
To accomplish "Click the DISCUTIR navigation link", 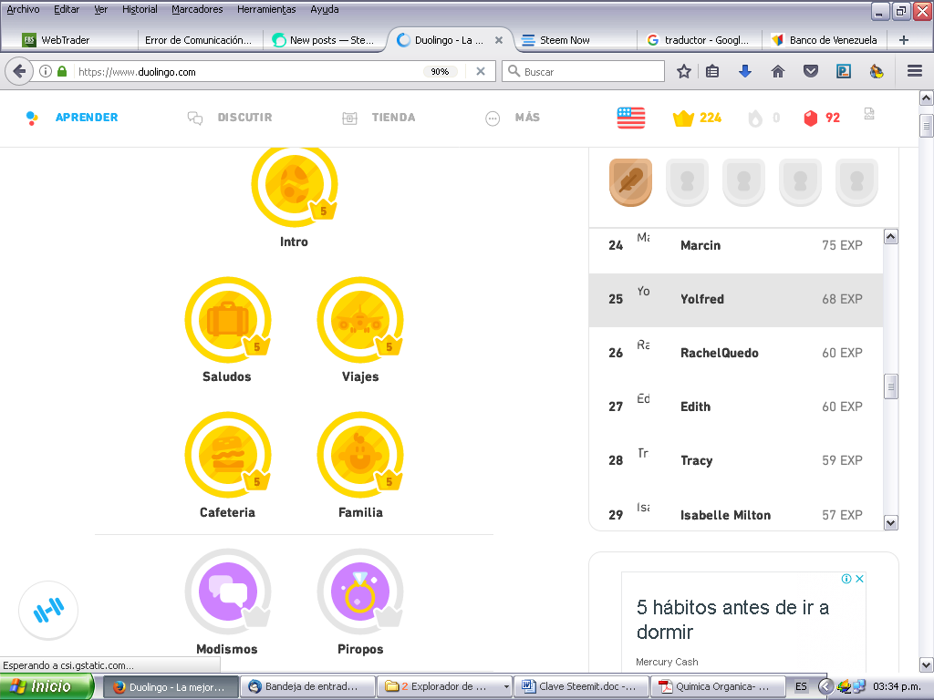I will pyautogui.click(x=244, y=118).
